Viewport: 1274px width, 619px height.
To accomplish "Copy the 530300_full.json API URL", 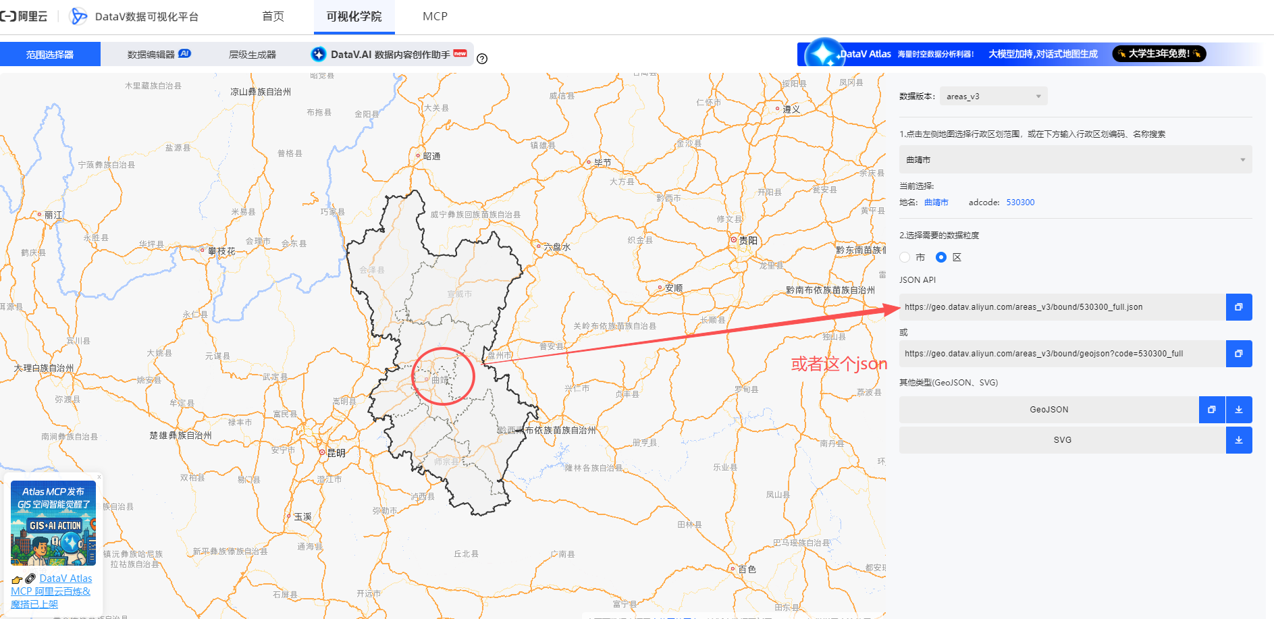I will pyautogui.click(x=1239, y=307).
